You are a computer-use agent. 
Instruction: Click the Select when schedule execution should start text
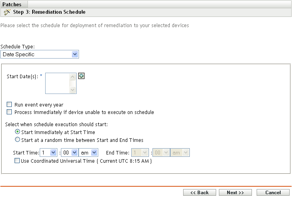pyautogui.click(x=57, y=125)
